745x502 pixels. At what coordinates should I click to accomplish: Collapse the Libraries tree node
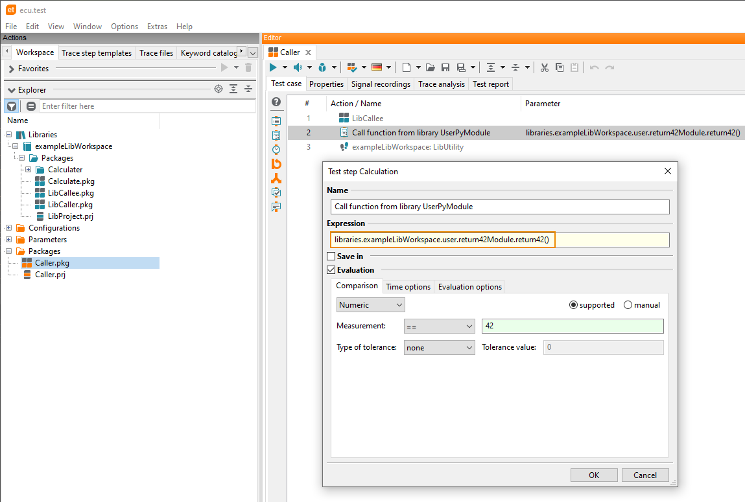pos(8,135)
